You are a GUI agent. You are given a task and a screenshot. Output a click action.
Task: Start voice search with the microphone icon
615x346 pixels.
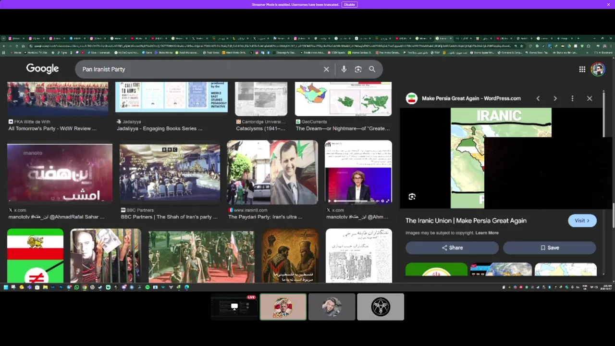pos(344,69)
